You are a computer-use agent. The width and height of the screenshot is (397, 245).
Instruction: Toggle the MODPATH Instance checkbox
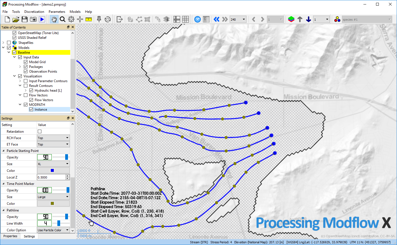[31, 110]
